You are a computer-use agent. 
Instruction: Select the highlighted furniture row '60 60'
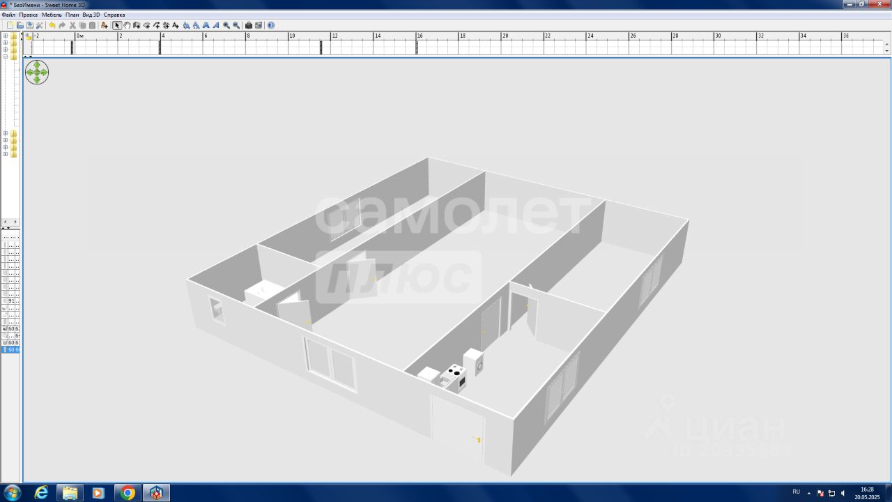(x=11, y=349)
